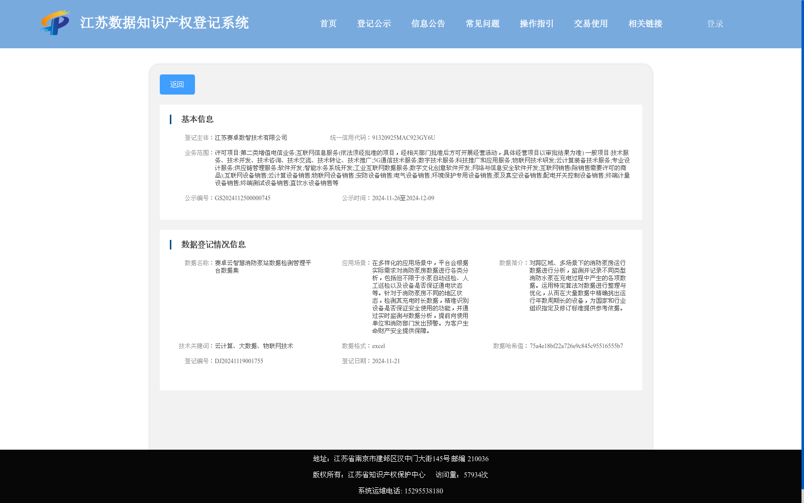Click the blue 返回 button
Screen dimensions: 804x503
pyautogui.click(x=177, y=85)
